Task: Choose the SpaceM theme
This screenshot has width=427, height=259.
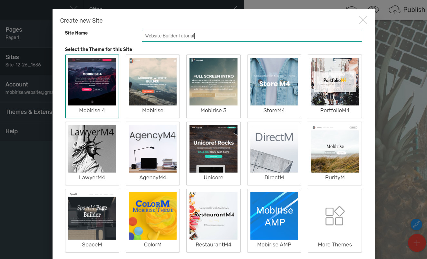Action: pos(92,221)
